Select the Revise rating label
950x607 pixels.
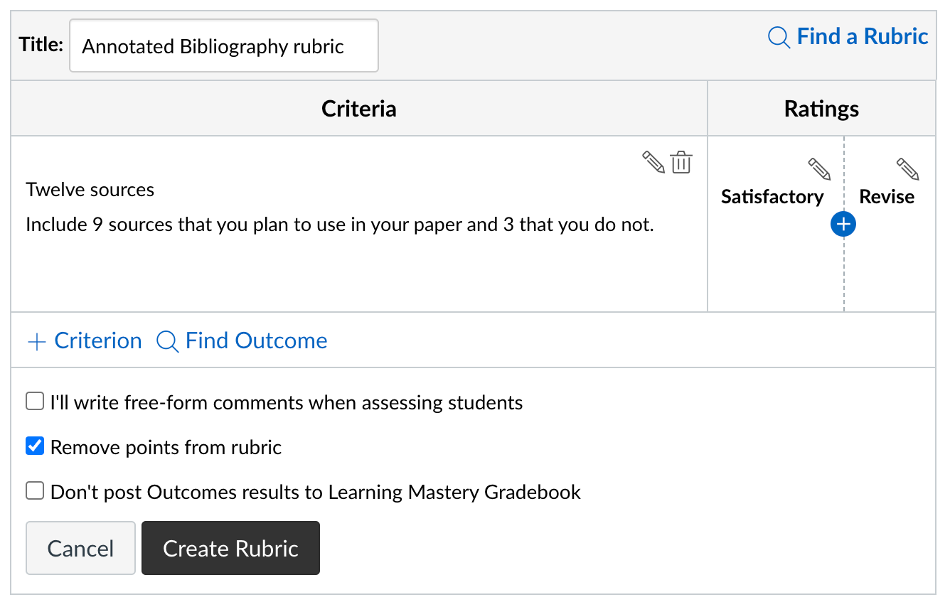point(887,197)
